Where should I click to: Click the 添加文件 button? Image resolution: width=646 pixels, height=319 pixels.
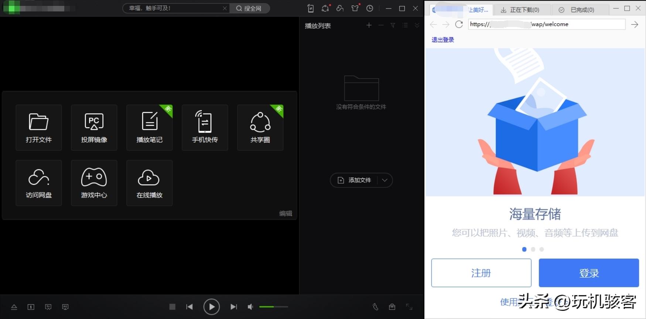(x=355, y=180)
